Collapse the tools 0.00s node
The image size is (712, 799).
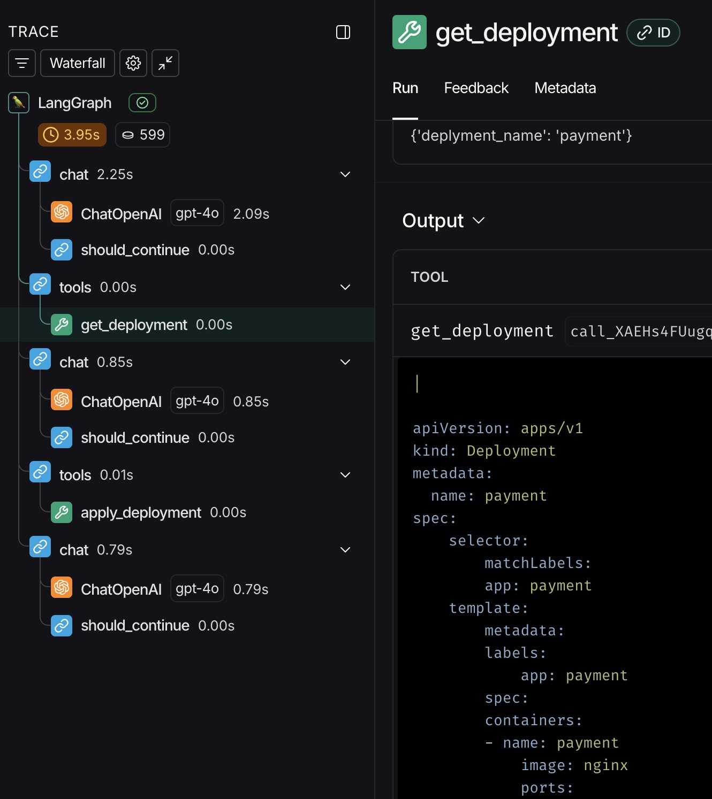click(x=345, y=287)
